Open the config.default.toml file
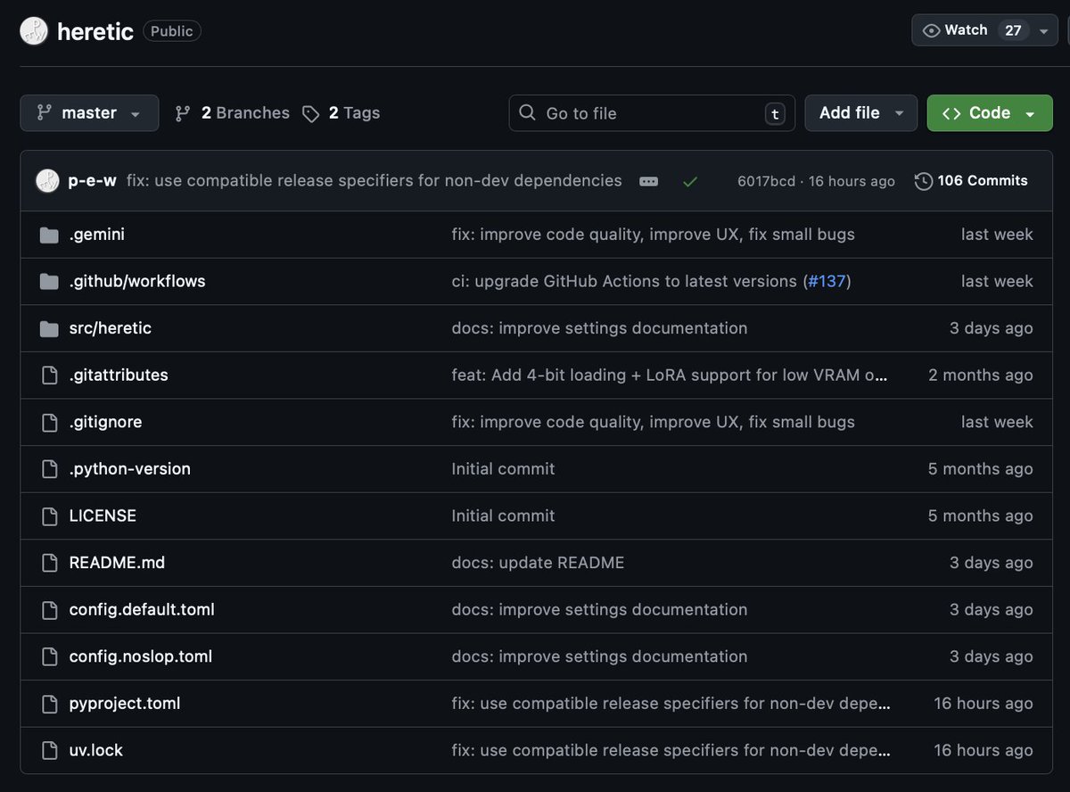This screenshot has width=1070, height=792. [142, 610]
